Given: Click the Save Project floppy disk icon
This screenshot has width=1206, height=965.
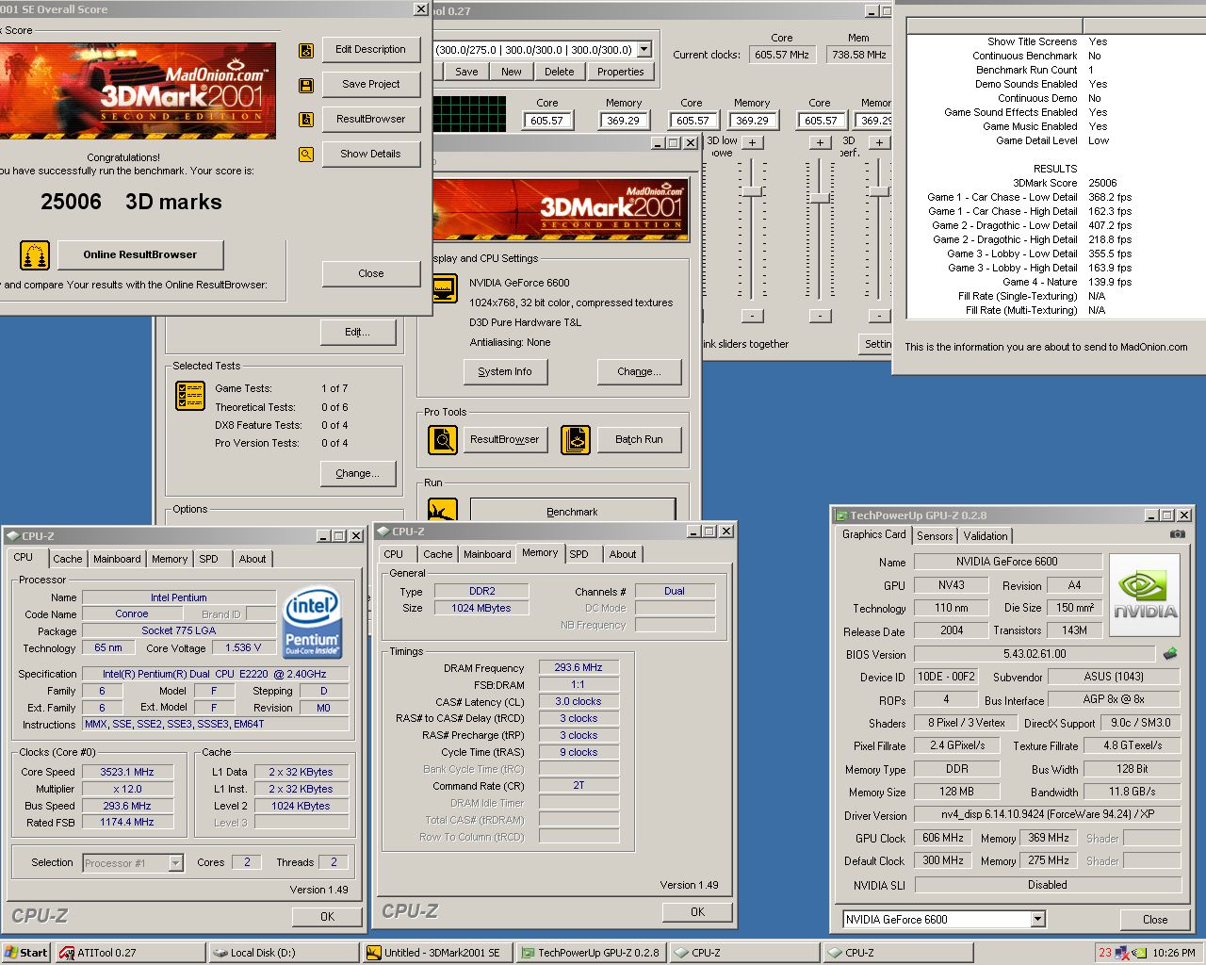Looking at the screenshot, I should pos(306,86).
